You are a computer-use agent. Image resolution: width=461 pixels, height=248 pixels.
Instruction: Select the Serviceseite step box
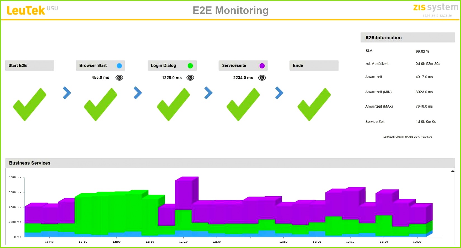[243, 65]
